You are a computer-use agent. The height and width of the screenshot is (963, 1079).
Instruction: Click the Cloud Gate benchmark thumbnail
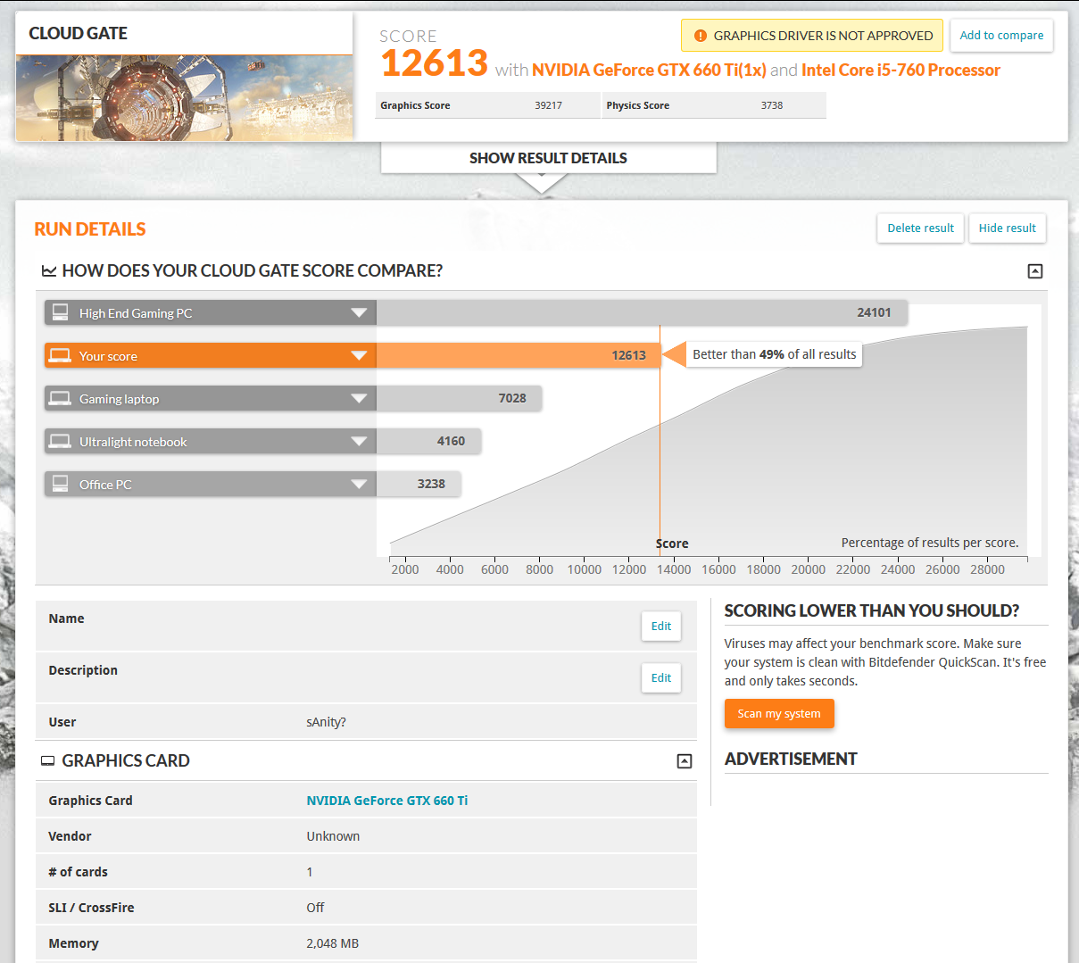pos(184,97)
